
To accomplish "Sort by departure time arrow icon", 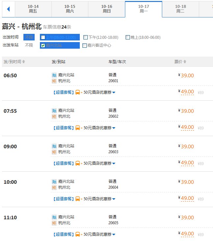I will (24, 61).
